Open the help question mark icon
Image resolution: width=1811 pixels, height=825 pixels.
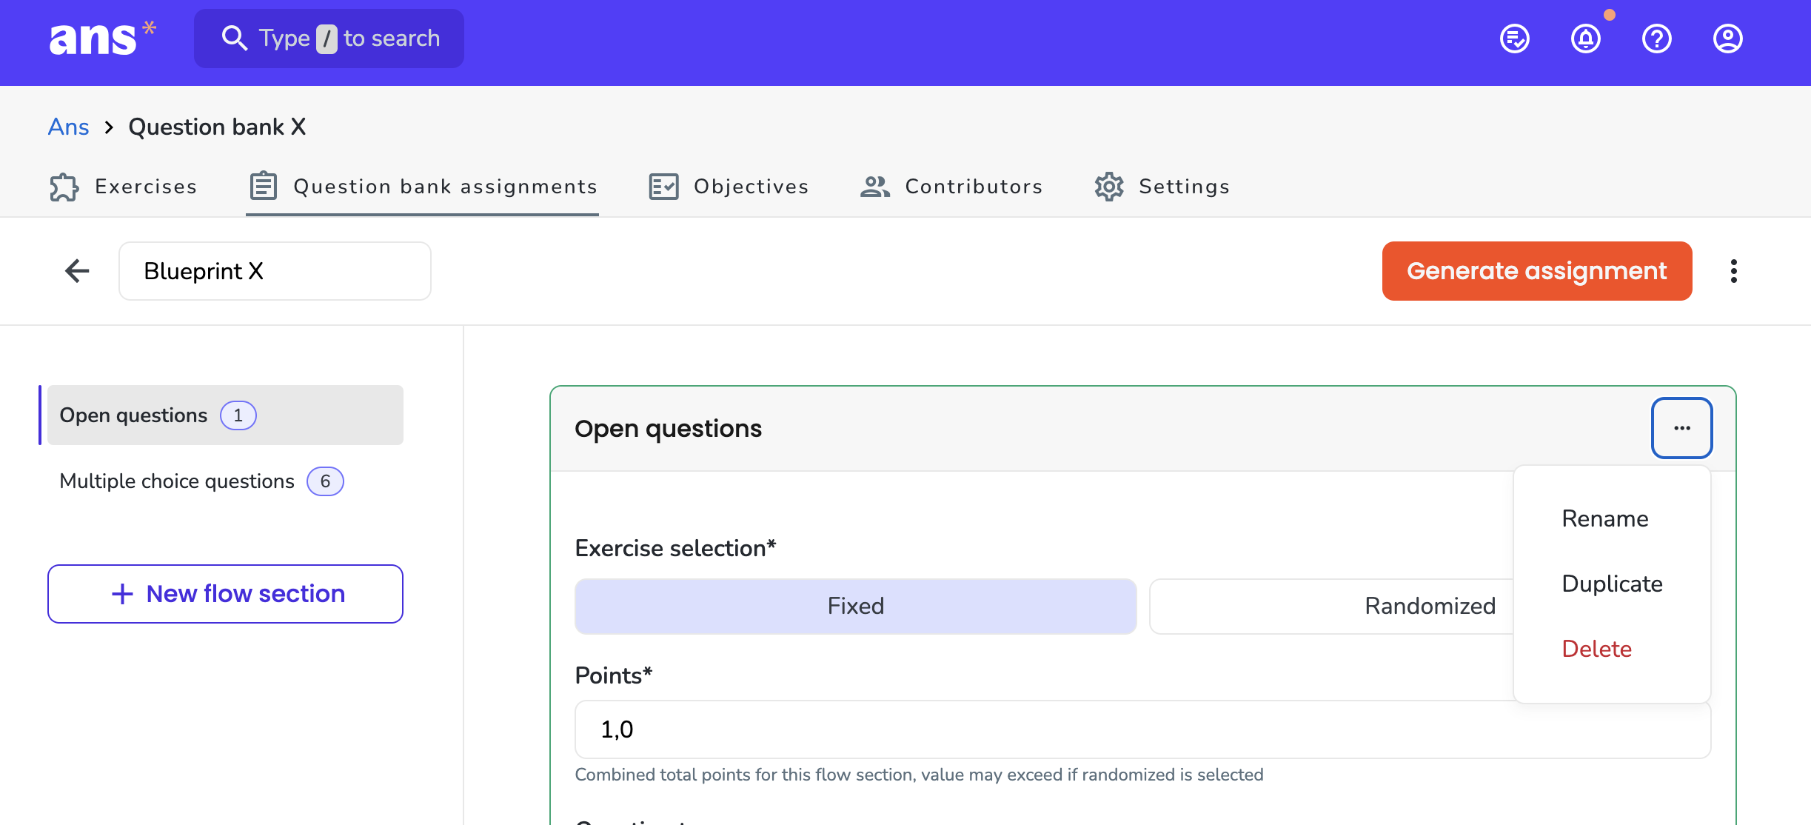click(x=1656, y=39)
